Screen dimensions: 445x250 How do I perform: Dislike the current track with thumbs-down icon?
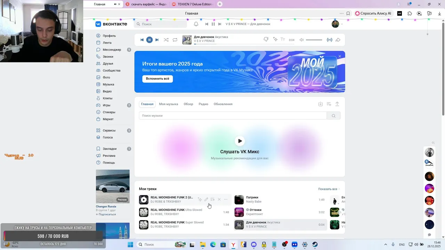click(266, 40)
